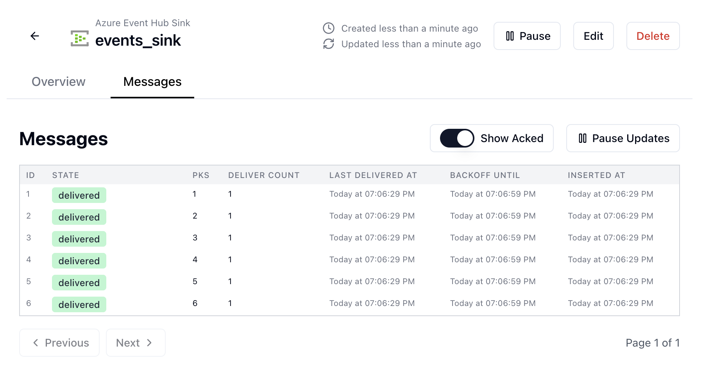Open the delivered state badge on message 1
Image resolution: width=712 pixels, height=370 pixels.
coord(79,195)
